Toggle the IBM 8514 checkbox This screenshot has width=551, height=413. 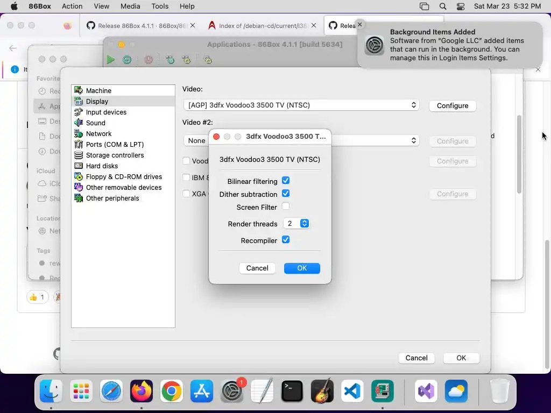(186, 177)
